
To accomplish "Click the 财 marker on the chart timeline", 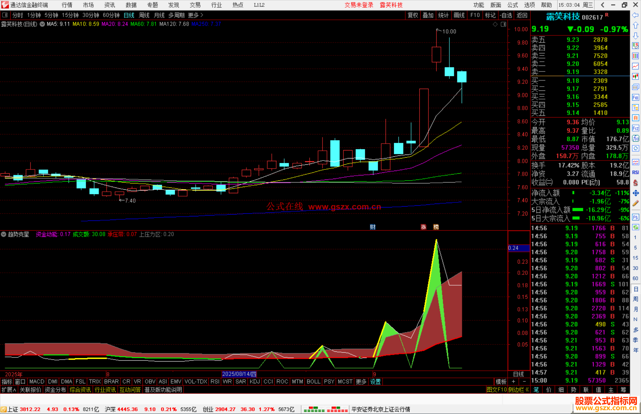I will tap(373, 227).
